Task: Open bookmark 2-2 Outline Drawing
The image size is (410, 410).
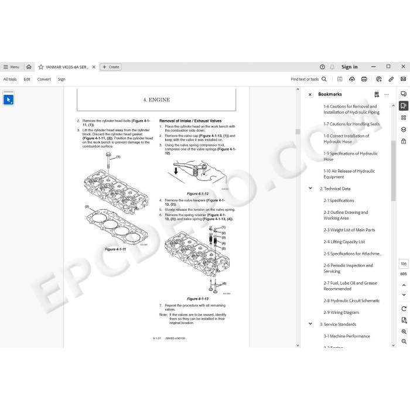Action: (346, 215)
